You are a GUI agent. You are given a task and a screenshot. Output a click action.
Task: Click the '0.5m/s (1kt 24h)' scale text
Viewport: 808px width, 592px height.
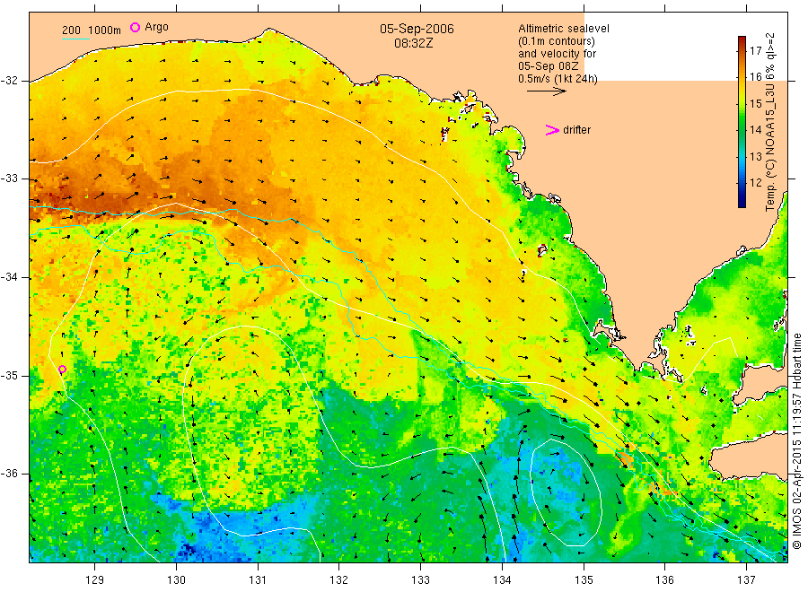point(558,79)
